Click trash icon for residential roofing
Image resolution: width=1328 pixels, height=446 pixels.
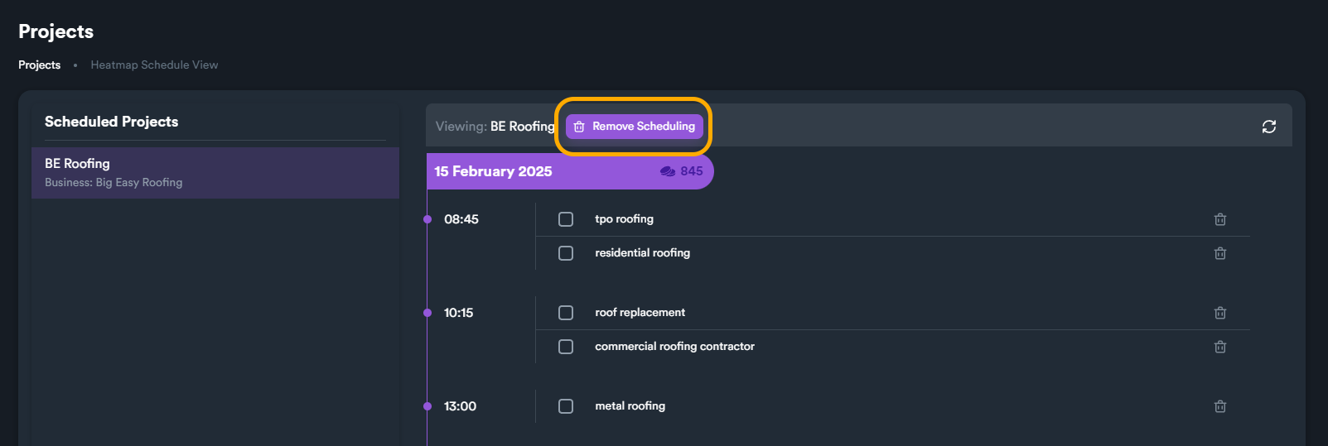click(1219, 253)
